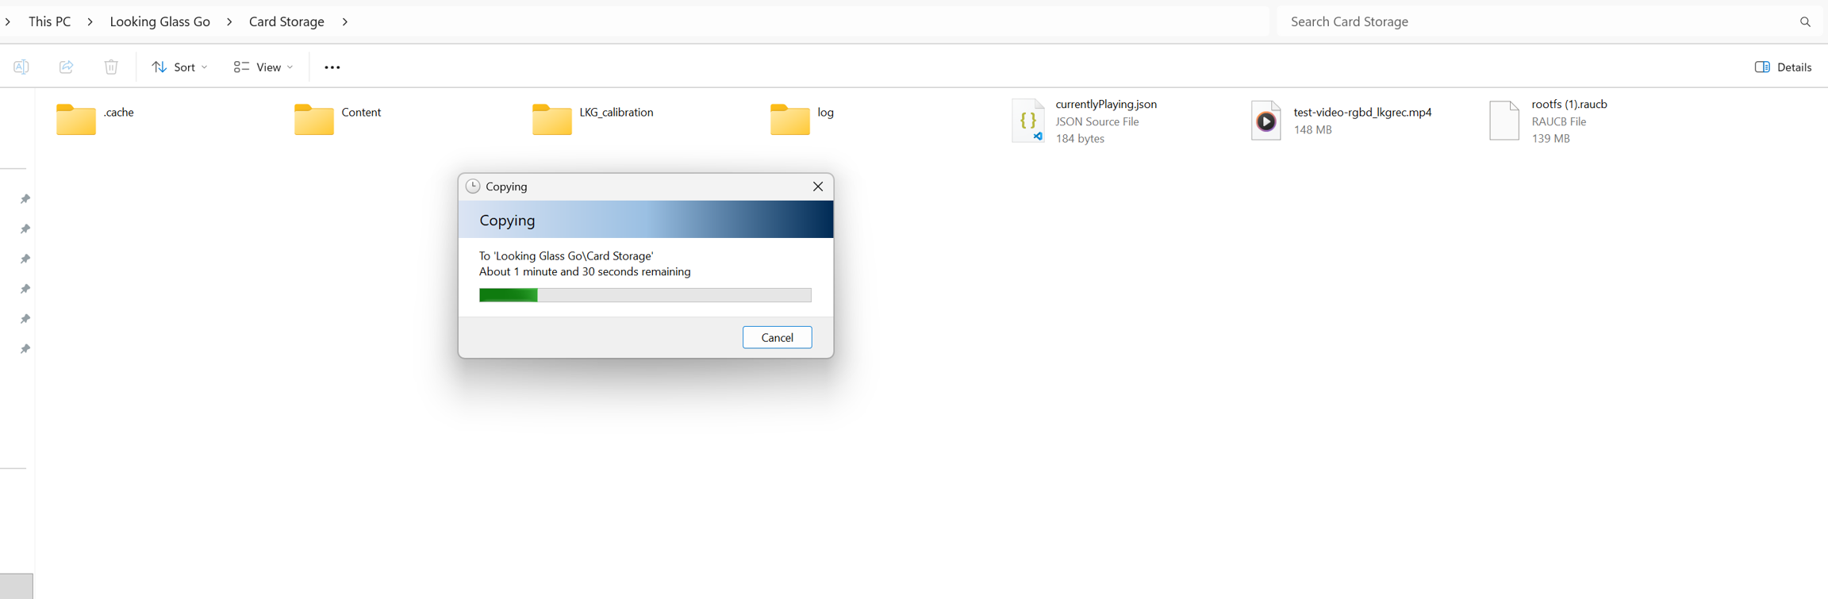This screenshot has width=1828, height=599.
Task: Expand the View dropdown
Action: 263,67
